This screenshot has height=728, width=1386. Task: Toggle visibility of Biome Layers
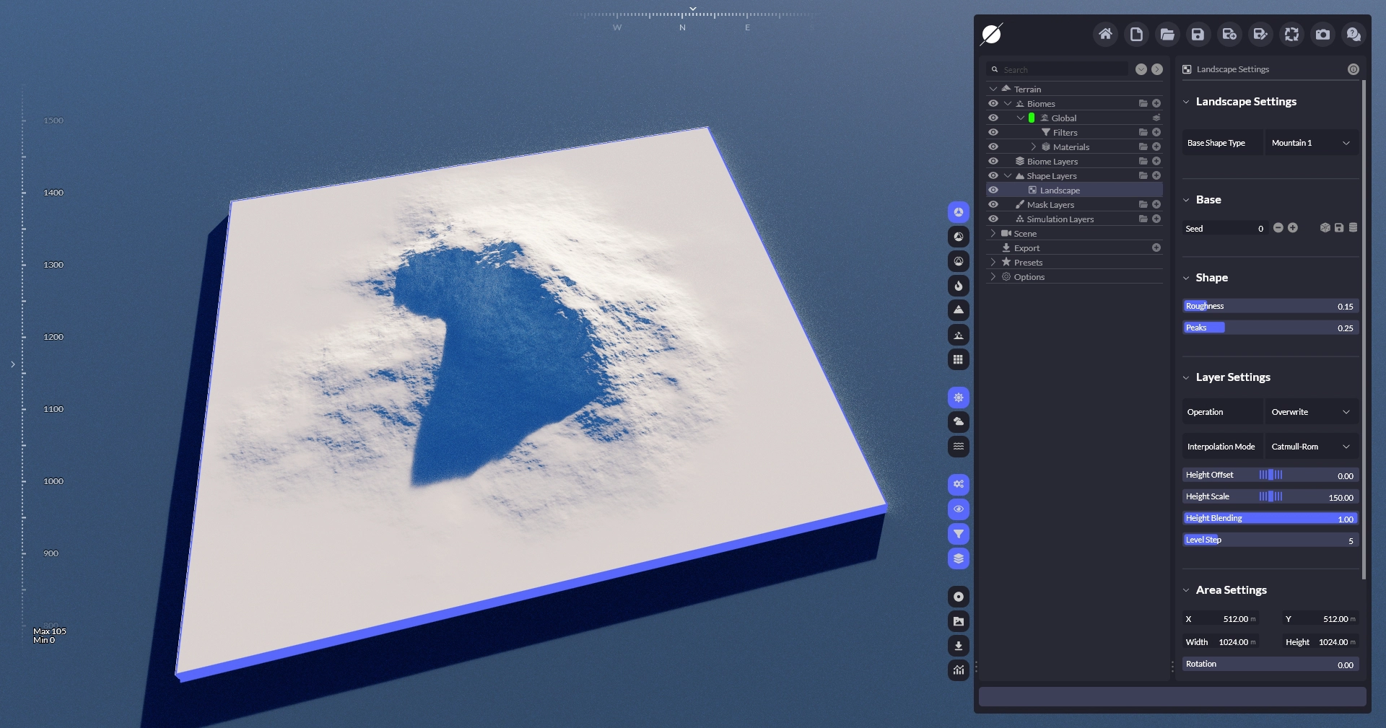click(x=993, y=161)
